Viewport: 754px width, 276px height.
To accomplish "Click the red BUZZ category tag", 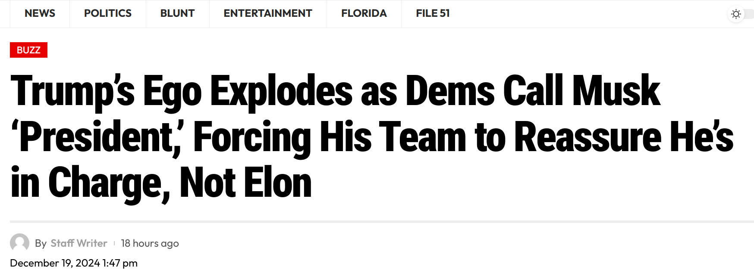I will 28,50.
